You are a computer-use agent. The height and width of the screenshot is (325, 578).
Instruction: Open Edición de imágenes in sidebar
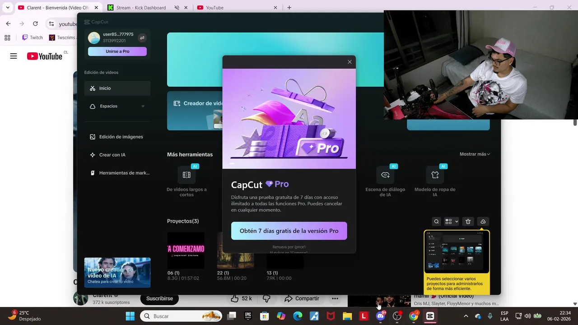(117, 137)
